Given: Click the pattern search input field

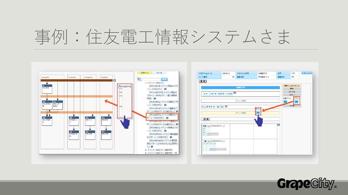Looking at the screenshot, I should (x=151, y=79).
